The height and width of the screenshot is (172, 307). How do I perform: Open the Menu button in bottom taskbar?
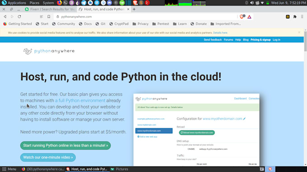coord(9,169)
